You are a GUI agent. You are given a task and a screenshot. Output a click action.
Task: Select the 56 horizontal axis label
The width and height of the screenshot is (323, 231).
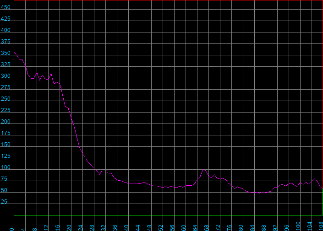coord(172,228)
